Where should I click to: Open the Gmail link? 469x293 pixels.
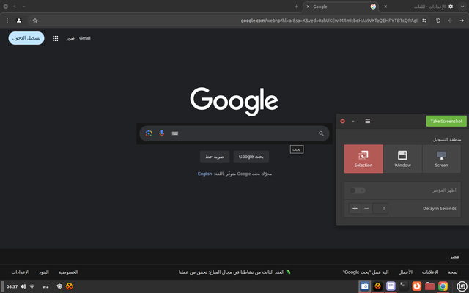85,38
